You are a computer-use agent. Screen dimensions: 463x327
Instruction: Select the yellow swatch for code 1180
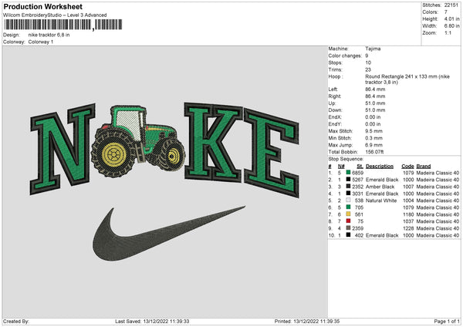coord(348,214)
